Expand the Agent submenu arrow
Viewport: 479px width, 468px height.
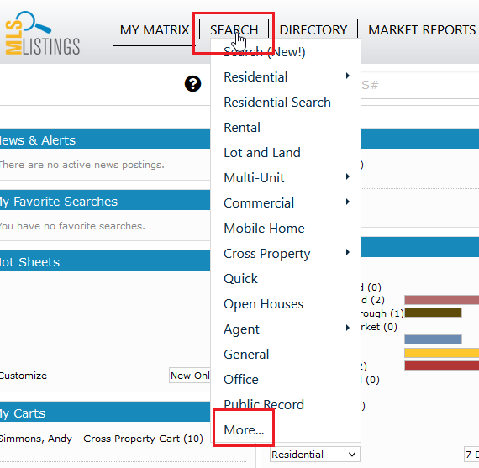tap(348, 328)
